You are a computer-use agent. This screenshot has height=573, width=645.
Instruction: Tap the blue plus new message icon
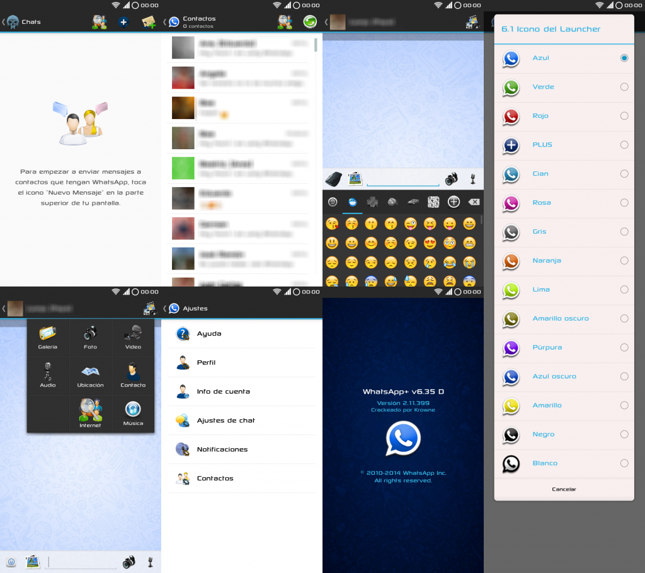(x=123, y=22)
